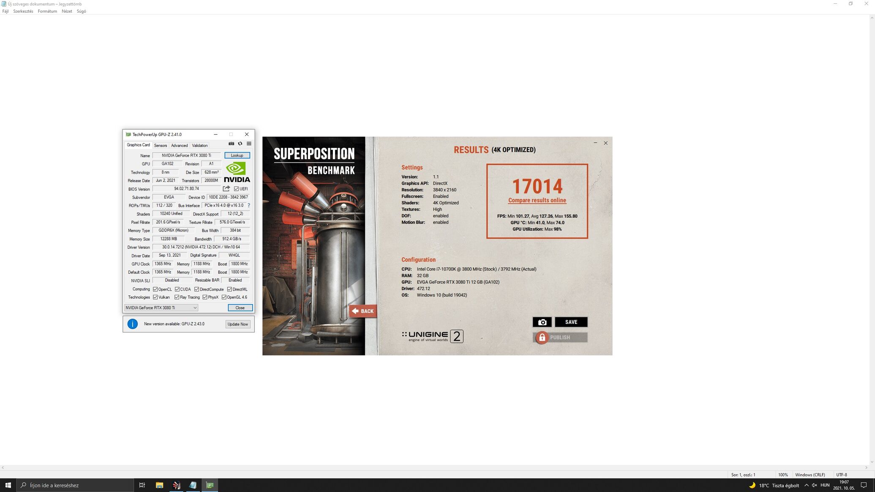
Task: Click Notepad's horizontal scrollbar
Action: pos(434,468)
